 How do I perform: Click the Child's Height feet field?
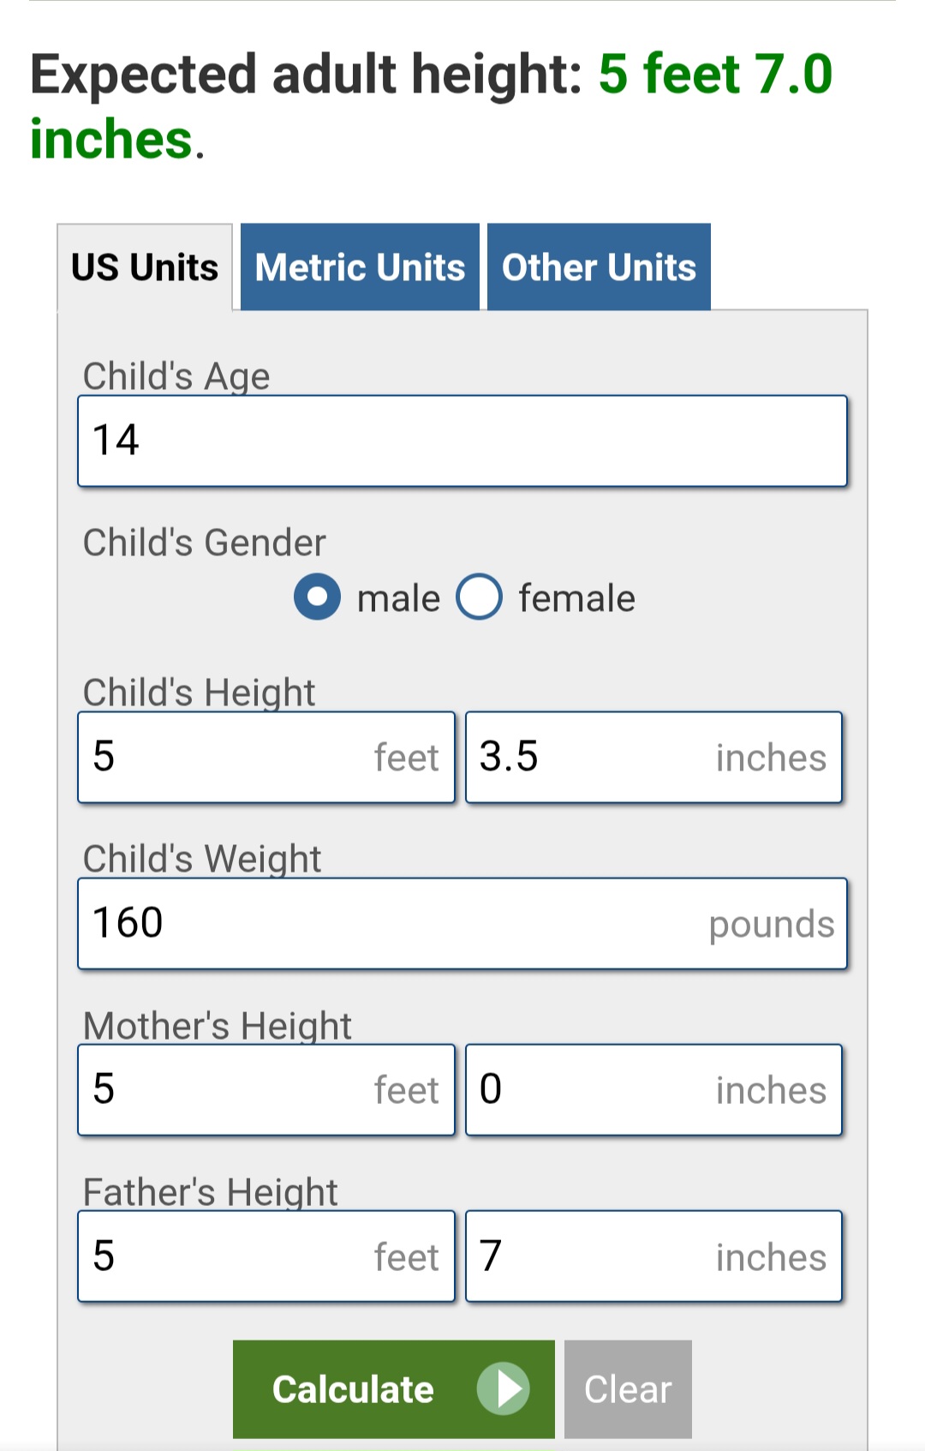pyautogui.click(x=266, y=758)
